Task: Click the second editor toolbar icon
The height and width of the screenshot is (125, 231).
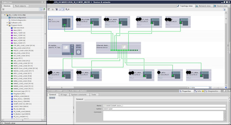Action: [53, 9]
